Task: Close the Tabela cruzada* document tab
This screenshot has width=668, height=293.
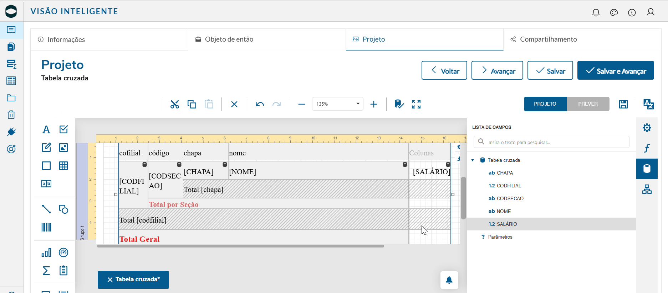Action: [x=110, y=280]
